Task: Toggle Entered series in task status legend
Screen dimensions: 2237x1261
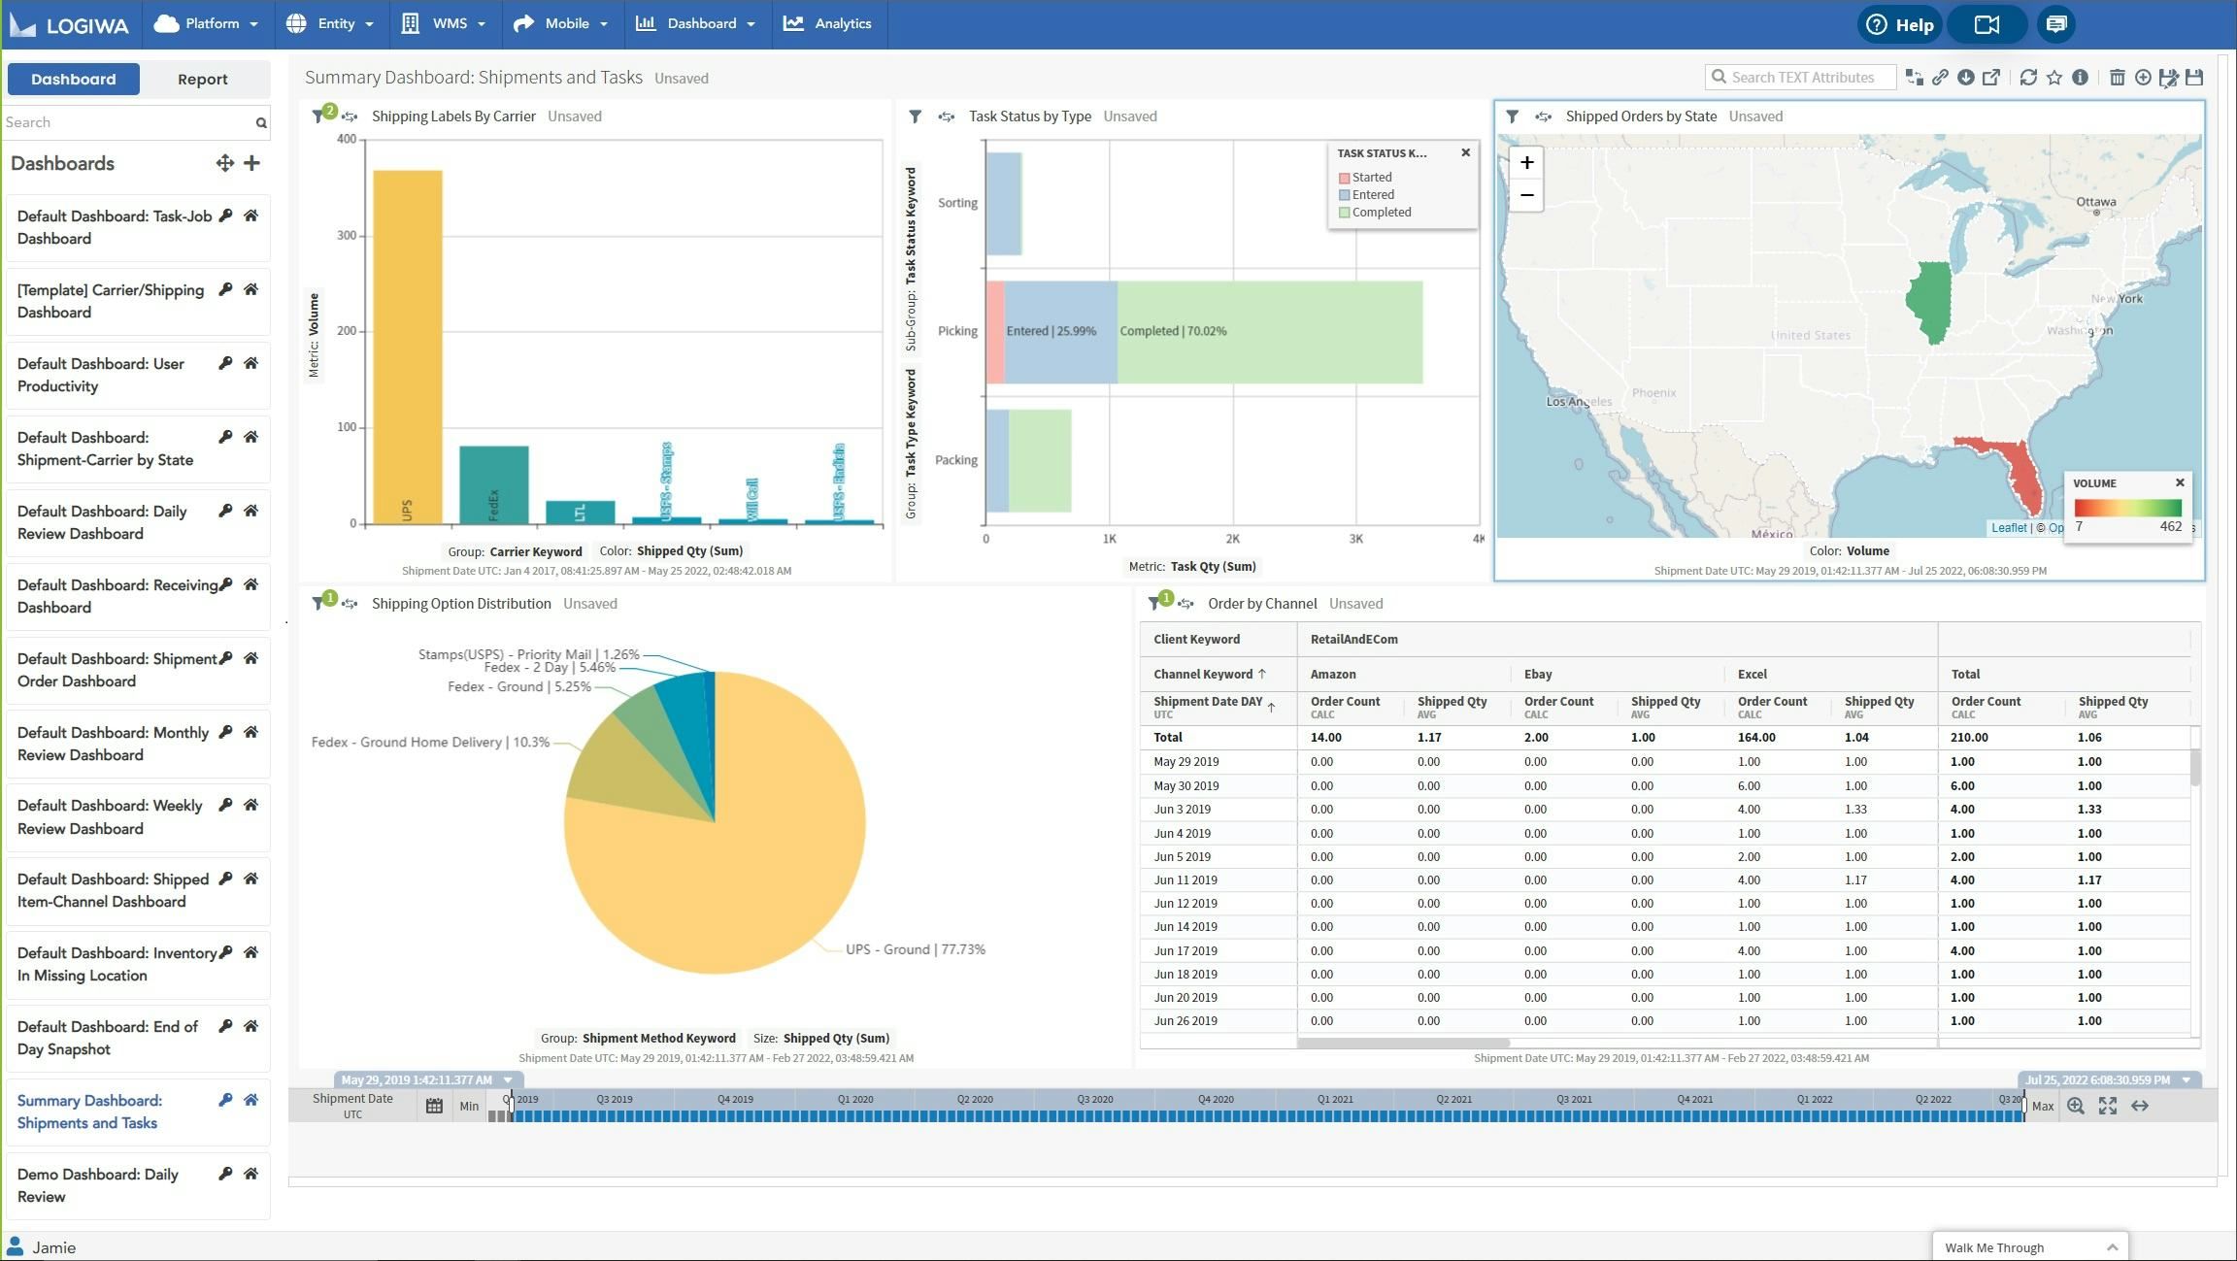Action: 1372,195
